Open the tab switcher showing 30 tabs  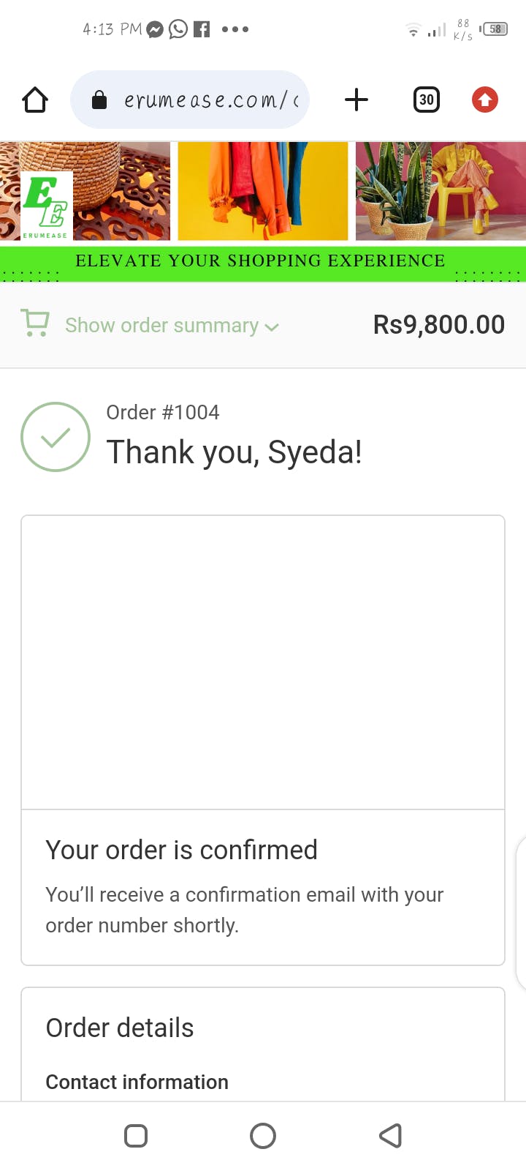click(x=427, y=100)
